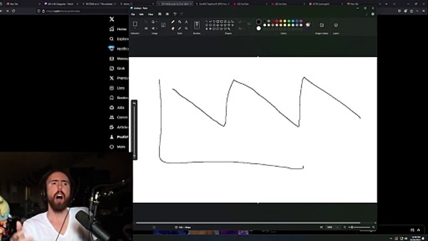This screenshot has width=428, height=241.
Task: Click the Redo arrow in Paint
Action: click(x=182, y=14)
